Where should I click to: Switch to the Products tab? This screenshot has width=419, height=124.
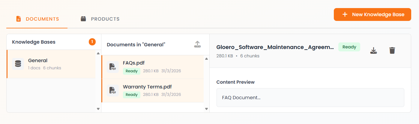[x=100, y=19]
